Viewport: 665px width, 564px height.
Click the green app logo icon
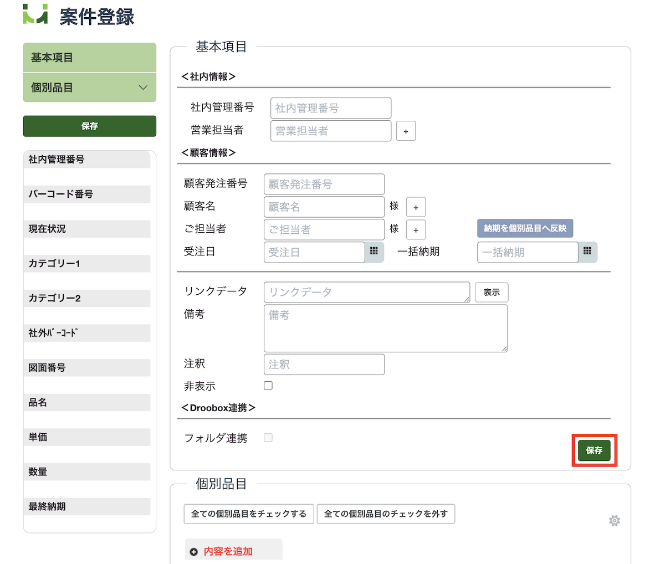[35, 14]
